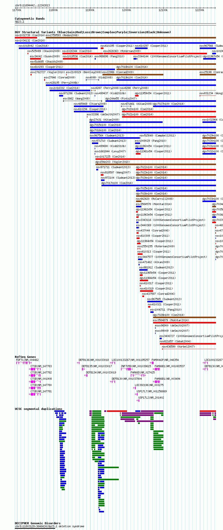The height and width of the screenshot is (530, 223).
Task: Select variant esv33396 (deSmith2007)
Action: (103, 114)
